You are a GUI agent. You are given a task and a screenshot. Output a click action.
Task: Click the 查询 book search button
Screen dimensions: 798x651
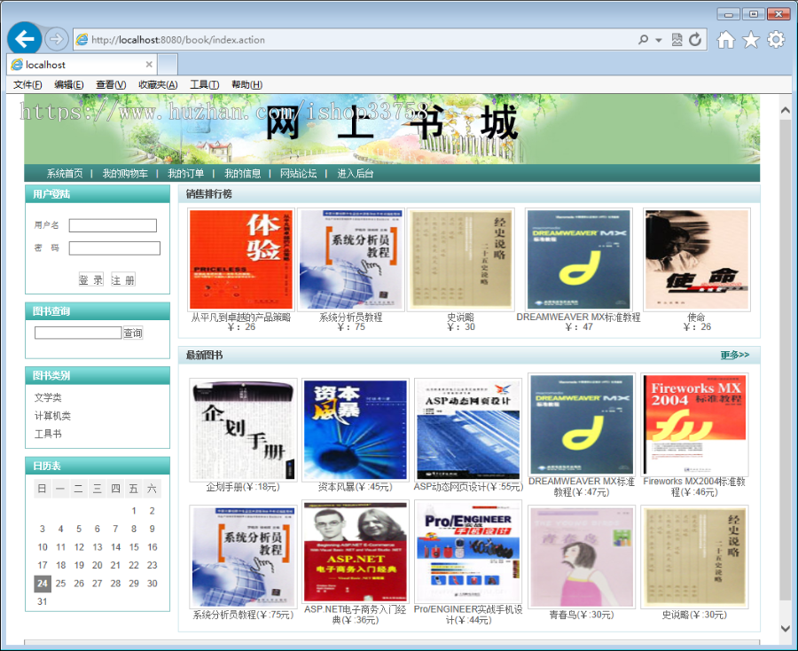tap(131, 333)
